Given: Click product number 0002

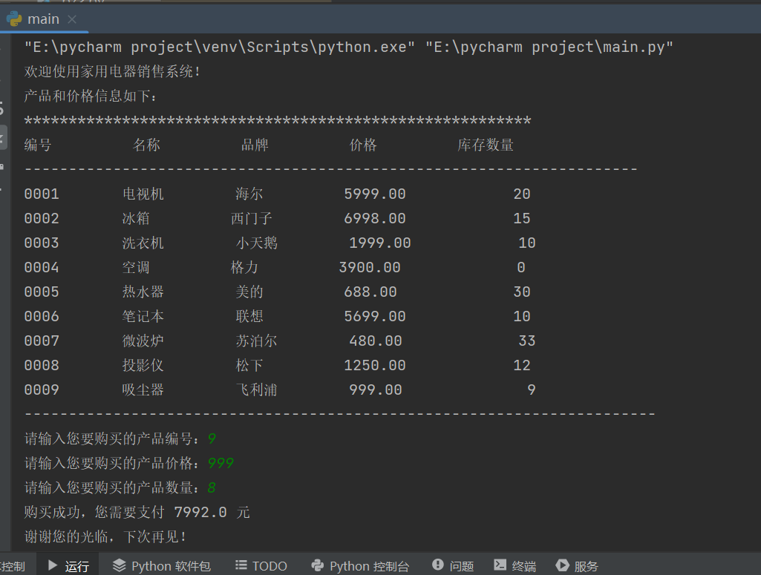Looking at the screenshot, I should pos(42,219).
